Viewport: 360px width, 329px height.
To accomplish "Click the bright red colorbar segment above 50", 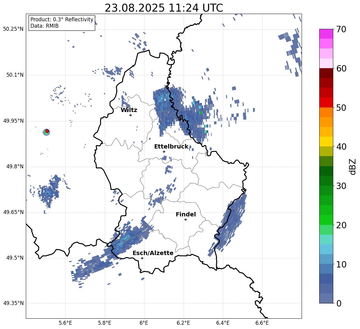I will tap(326, 103).
